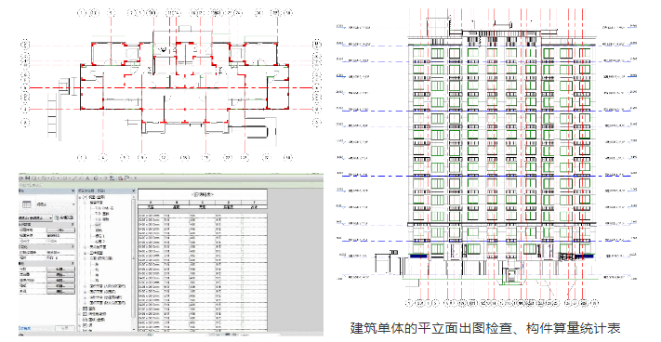Click the 视图名称 value field
The image size is (661, 342).
coord(60,235)
